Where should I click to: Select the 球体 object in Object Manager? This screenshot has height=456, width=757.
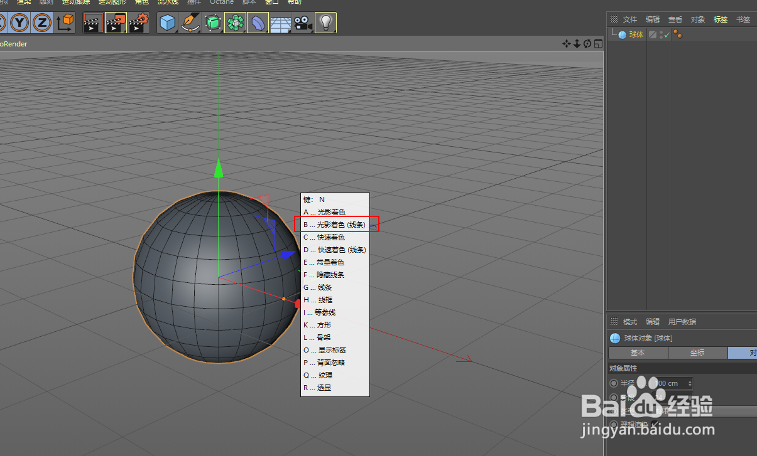point(635,34)
